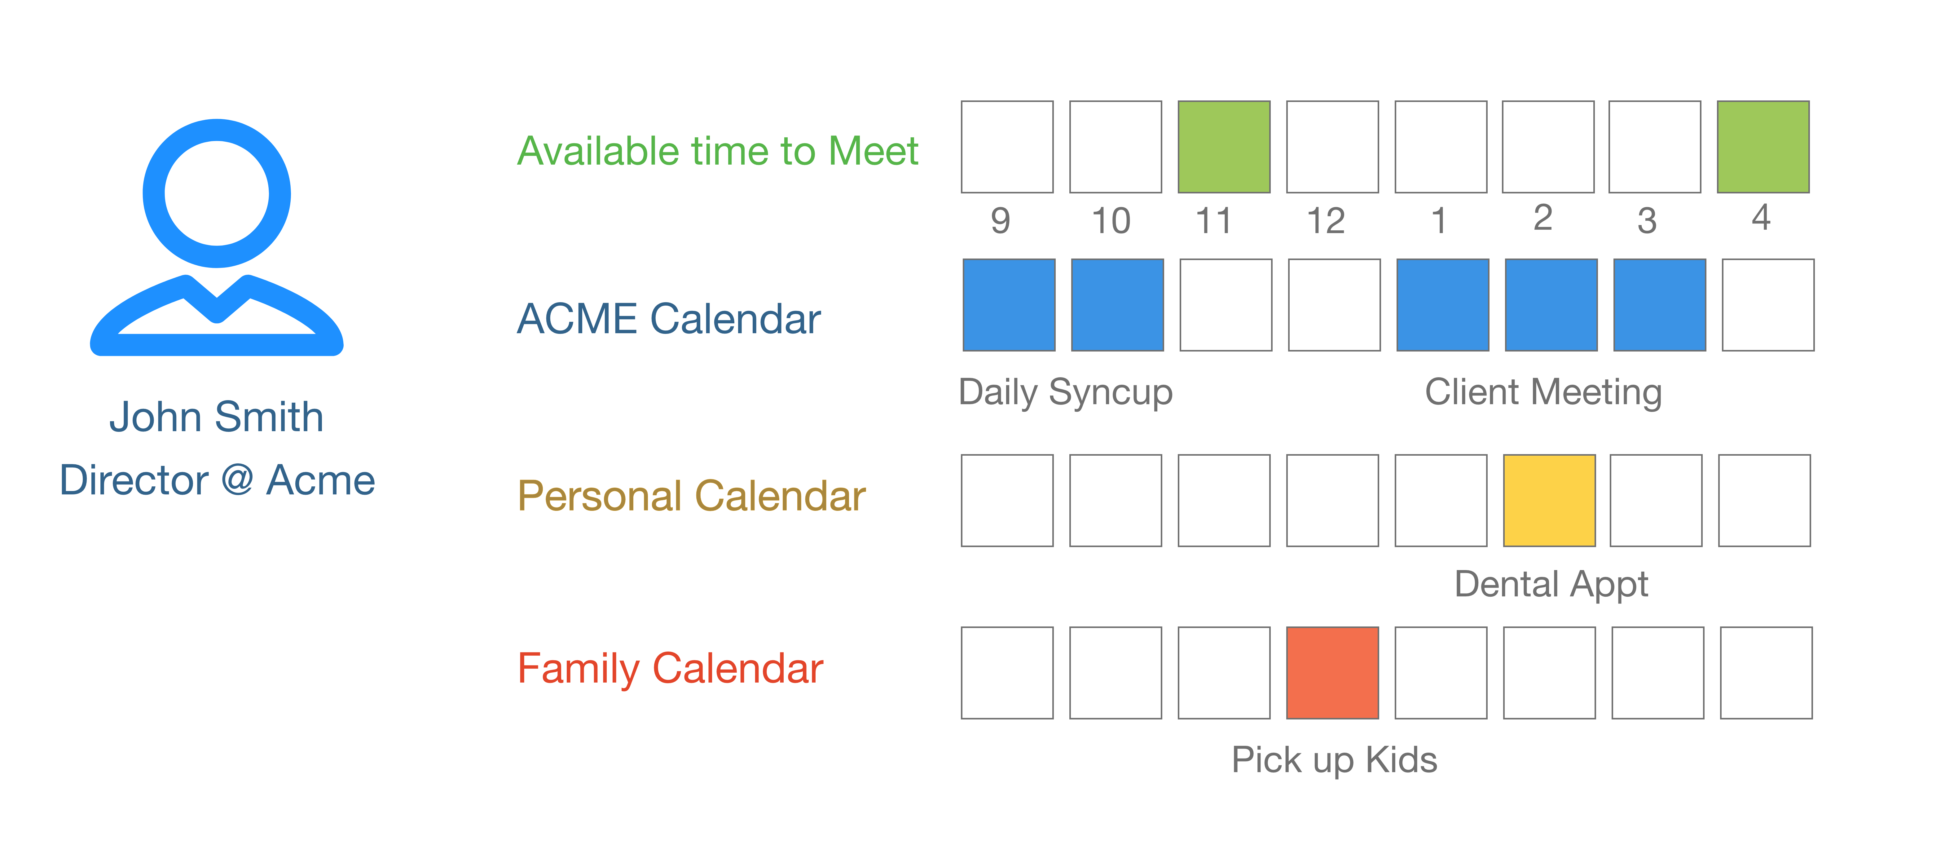Click the Daily Syncup label
The image size is (1954, 867).
[1066, 392]
